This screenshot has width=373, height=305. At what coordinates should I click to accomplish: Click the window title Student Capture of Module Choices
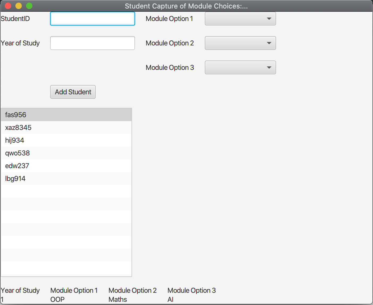coord(186,6)
